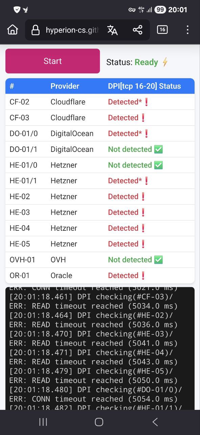This screenshot has height=435, width=200.
Task: Open the three-dot browser menu
Action: pyautogui.click(x=187, y=30)
